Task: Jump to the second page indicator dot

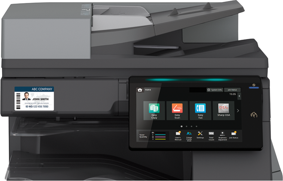Action: click(x=186, y=126)
